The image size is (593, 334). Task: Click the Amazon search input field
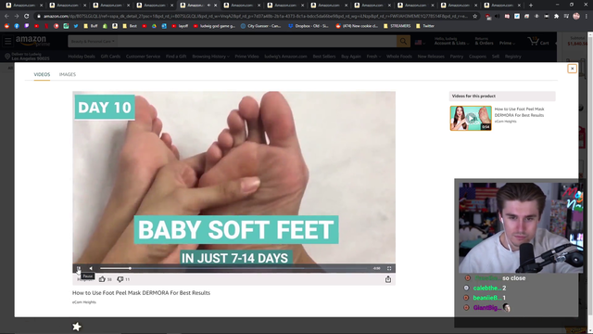(x=257, y=41)
